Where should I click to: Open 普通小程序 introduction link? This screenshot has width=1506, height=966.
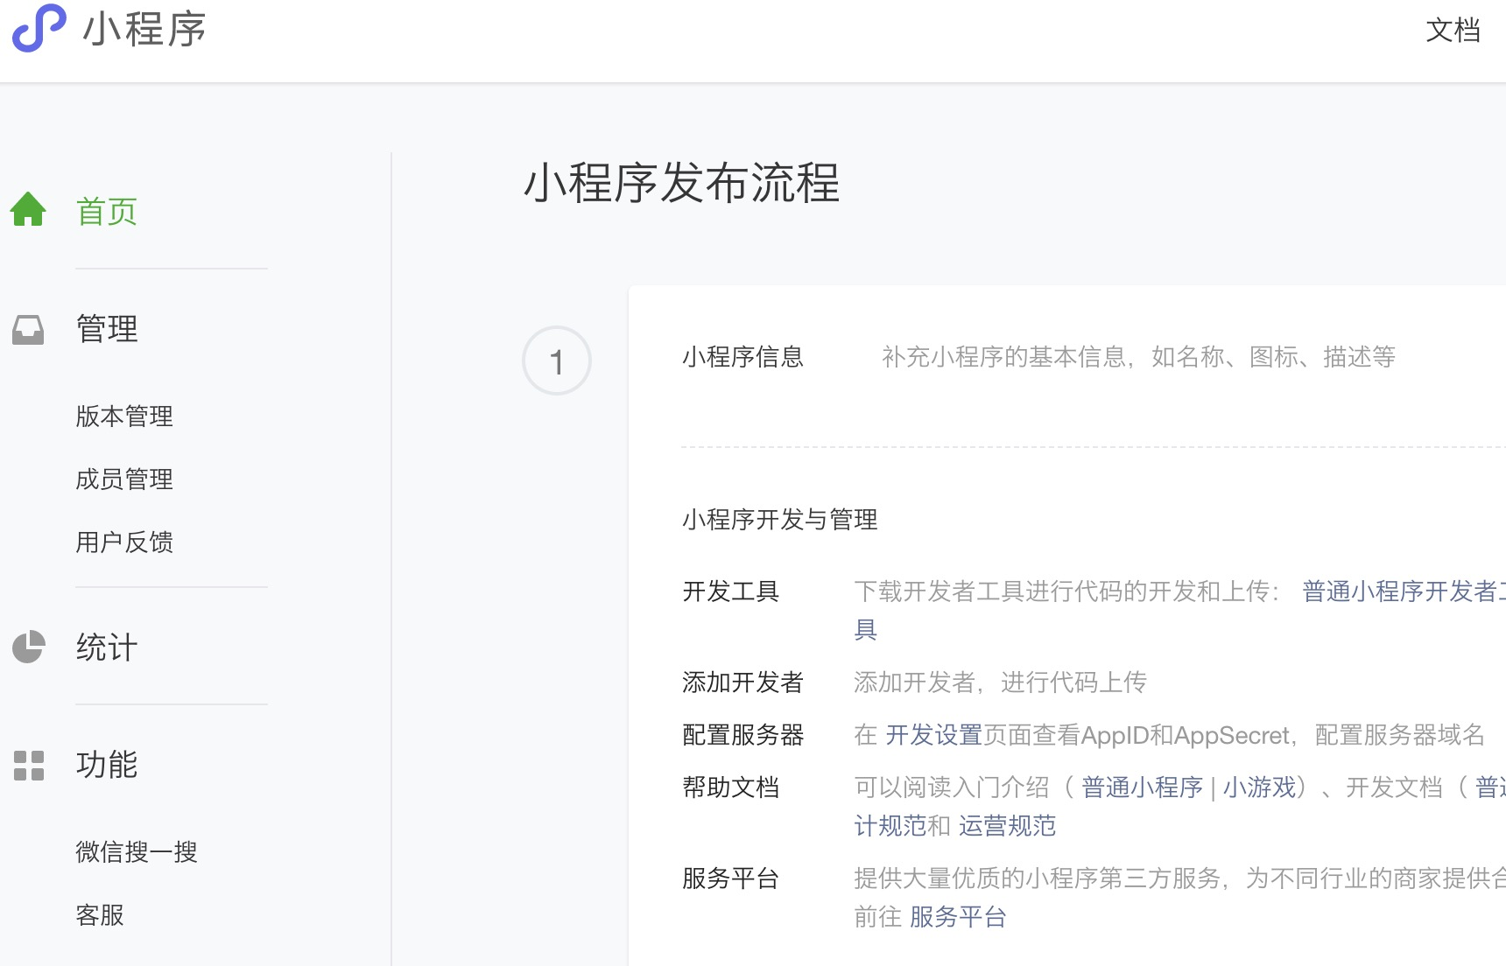pyautogui.click(x=1142, y=787)
